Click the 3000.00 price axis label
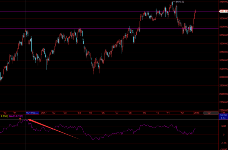Screen dimensions: 228x150 pyautogui.click(x=224, y=77)
